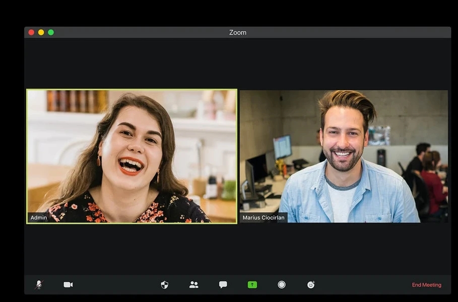
Task: Open the Reactions smiley menu
Action: click(311, 285)
